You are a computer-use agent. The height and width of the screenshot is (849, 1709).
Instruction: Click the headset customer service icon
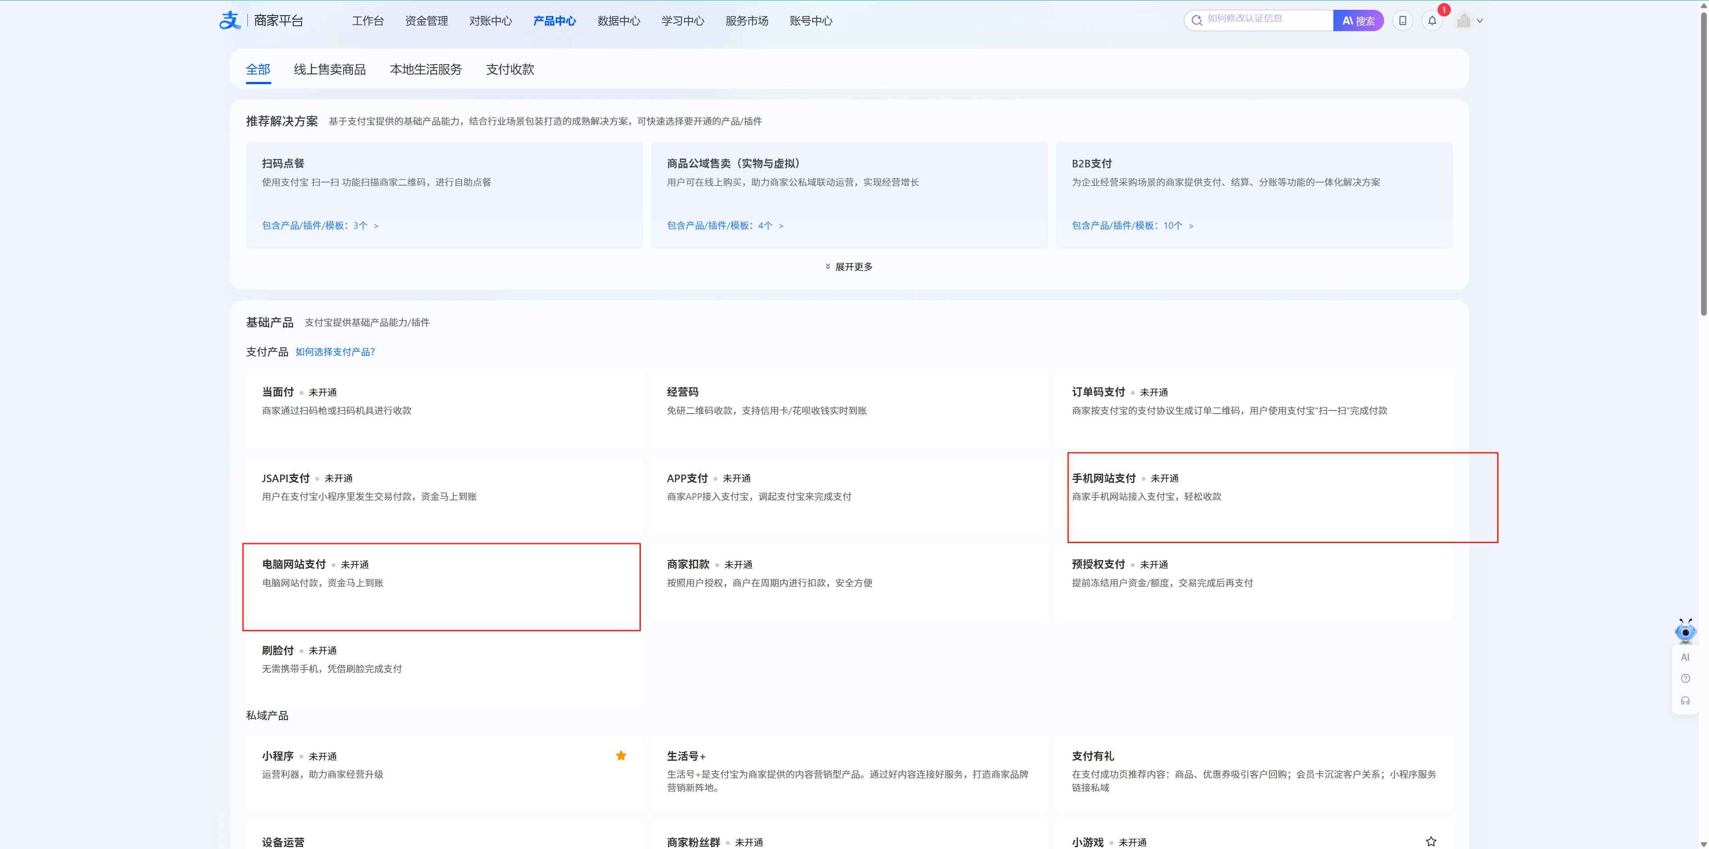[1685, 701]
